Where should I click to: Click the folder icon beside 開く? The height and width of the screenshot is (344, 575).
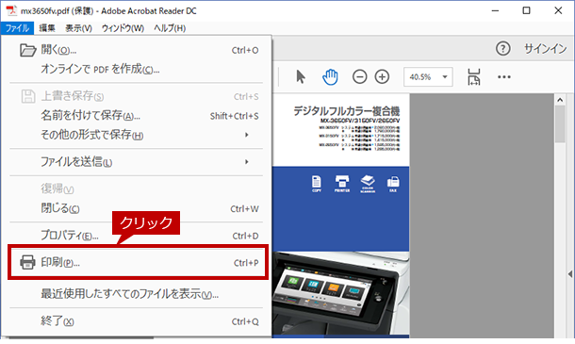(28, 50)
